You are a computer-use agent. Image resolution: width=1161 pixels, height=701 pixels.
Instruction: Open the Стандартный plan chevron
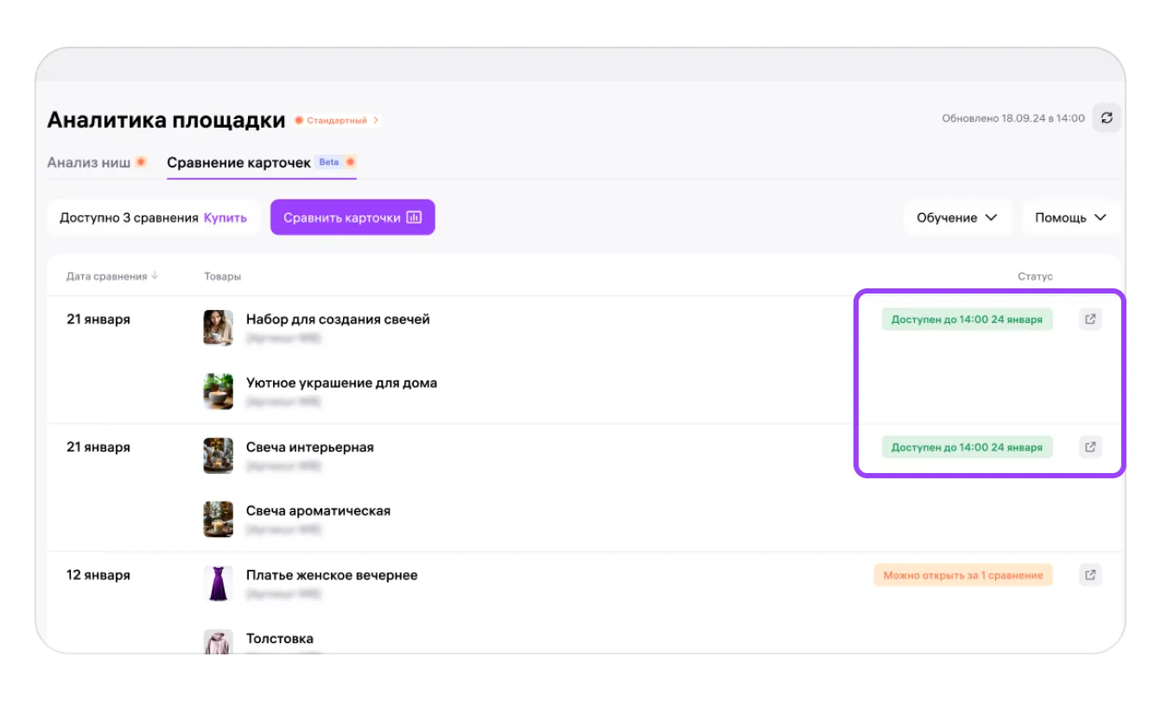pyautogui.click(x=376, y=120)
